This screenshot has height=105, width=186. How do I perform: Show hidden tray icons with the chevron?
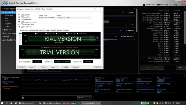[151, 103]
